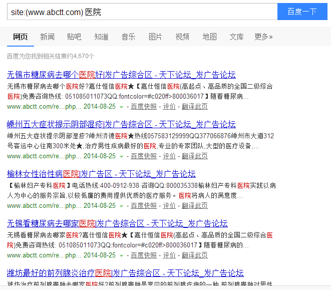This screenshot has width=331, height=290.
Task: Click 翻译此页 for 榆林女性治性病医院 result
Action: pos(195,205)
